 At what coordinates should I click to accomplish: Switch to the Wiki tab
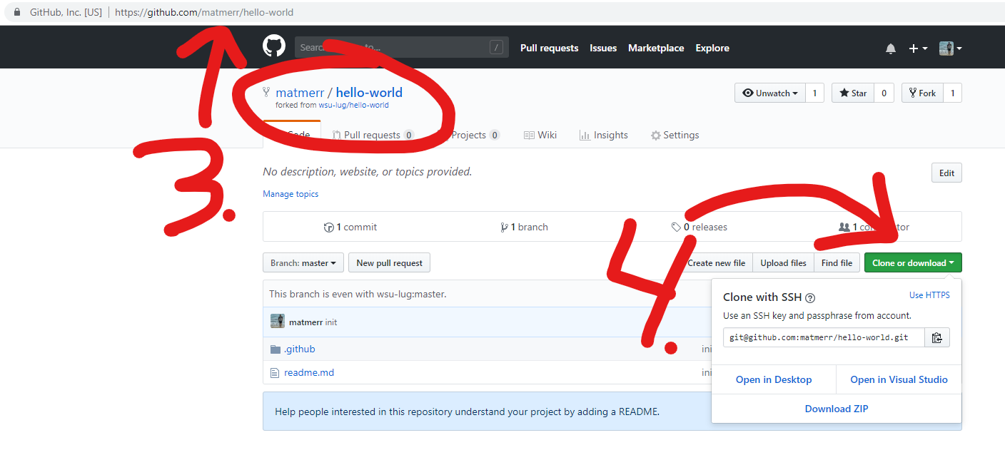540,135
